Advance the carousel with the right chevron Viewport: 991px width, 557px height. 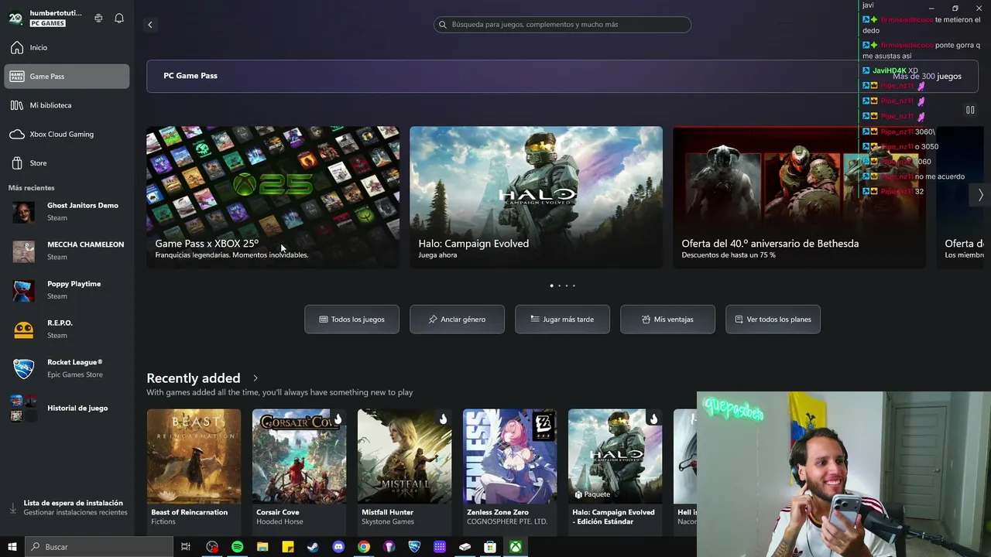[980, 196]
